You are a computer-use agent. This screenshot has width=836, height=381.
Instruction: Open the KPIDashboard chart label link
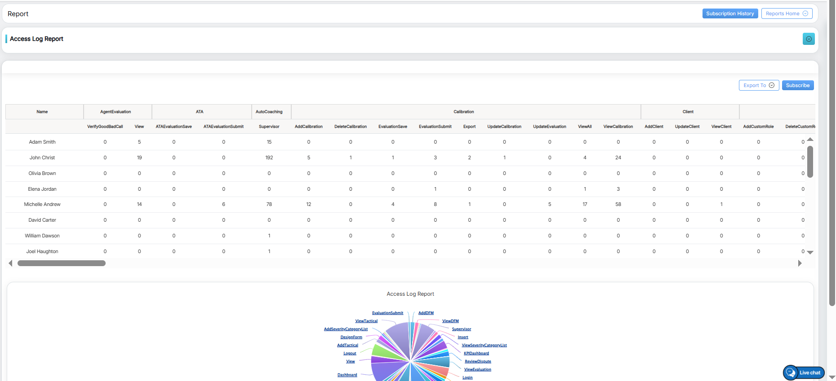(x=476, y=353)
